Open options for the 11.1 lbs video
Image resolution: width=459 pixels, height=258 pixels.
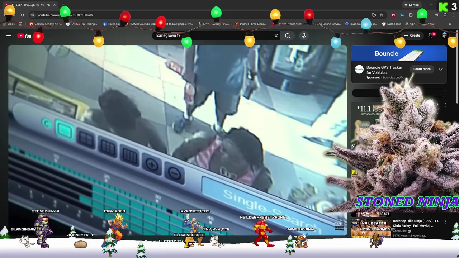coord(445,105)
